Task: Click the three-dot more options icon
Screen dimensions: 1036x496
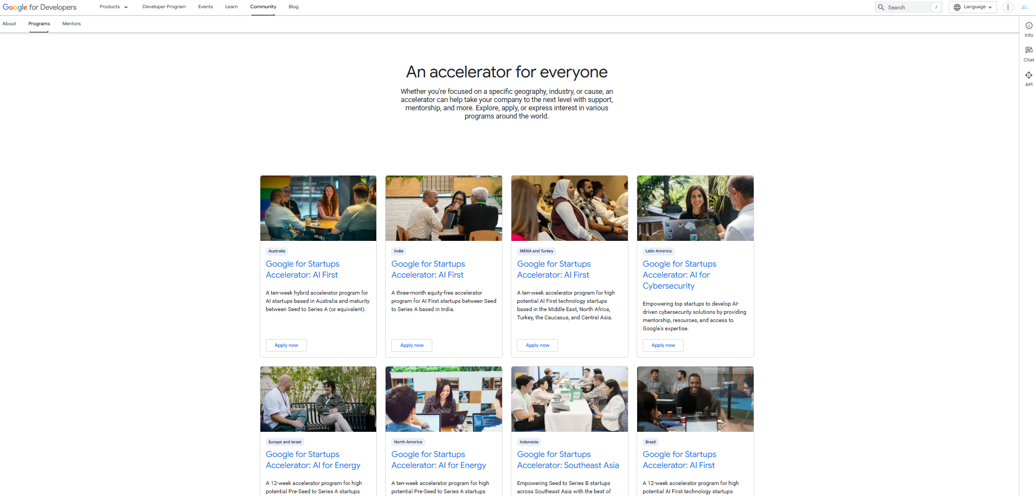Action: coord(1007,7)
